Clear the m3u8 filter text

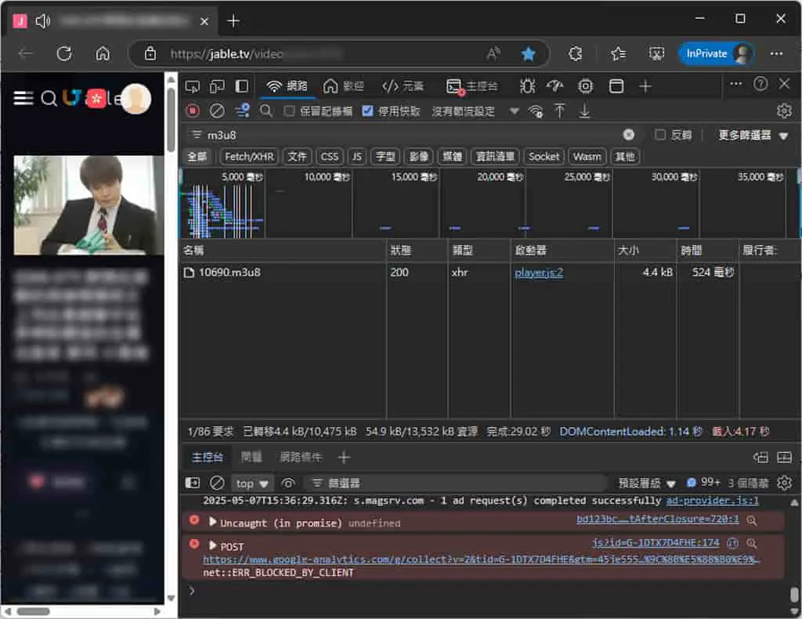coord(629,135)
